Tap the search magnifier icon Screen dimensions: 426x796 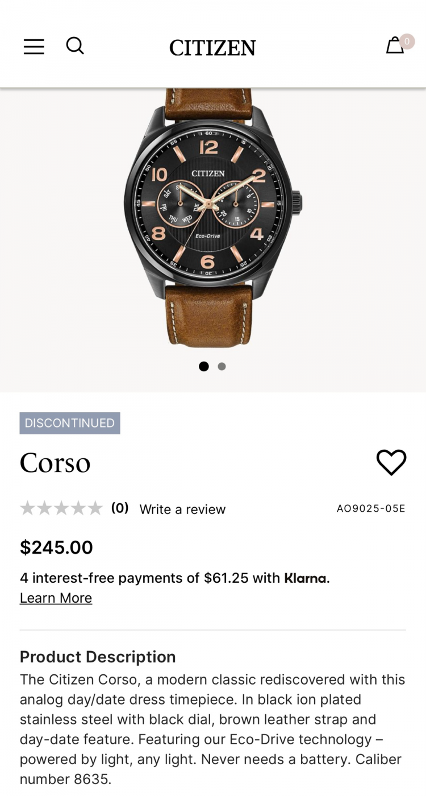(x=75, y=45)
